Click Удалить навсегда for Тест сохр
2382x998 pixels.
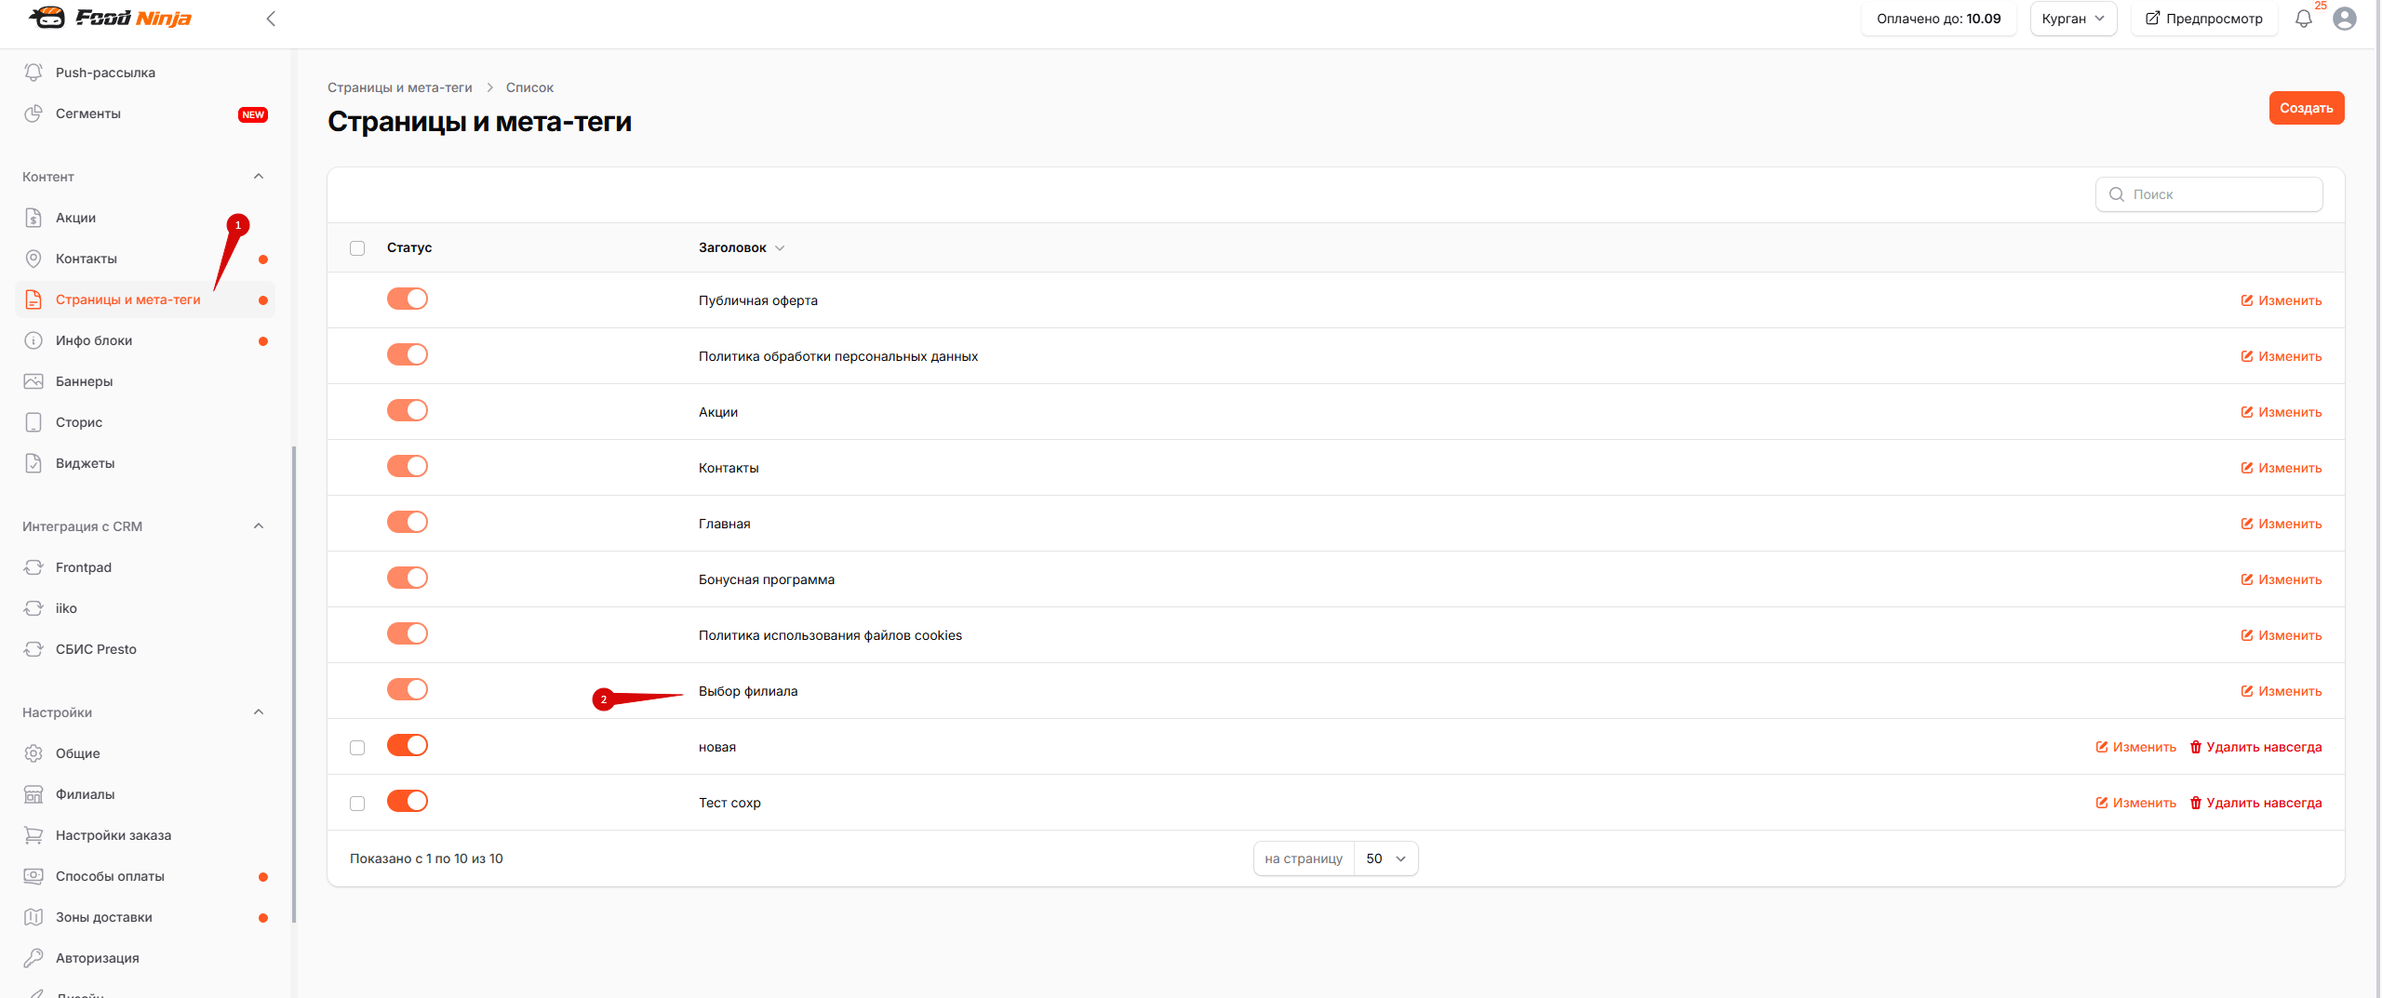click(2255, 803)
